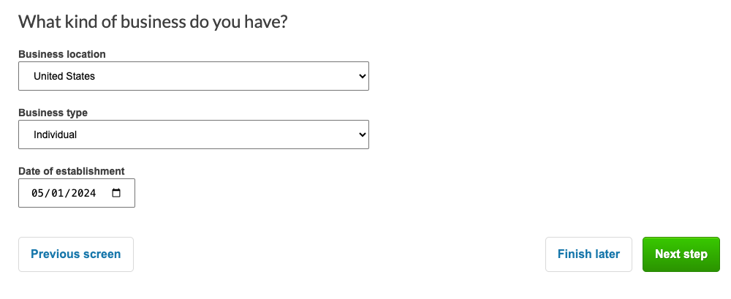Viewport: 731px width, 299px height.
Task: Select the day segment 01 in date
Action: click(x=57, y=193)
